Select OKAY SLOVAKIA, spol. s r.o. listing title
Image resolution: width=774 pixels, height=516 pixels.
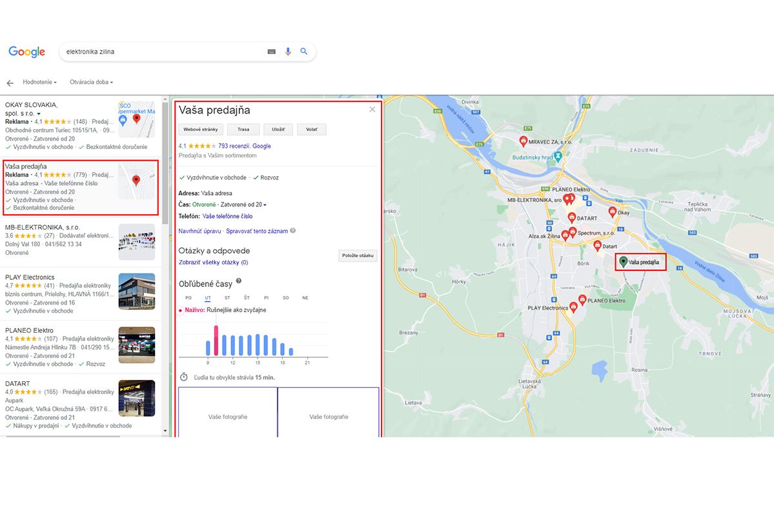point(31,109)
